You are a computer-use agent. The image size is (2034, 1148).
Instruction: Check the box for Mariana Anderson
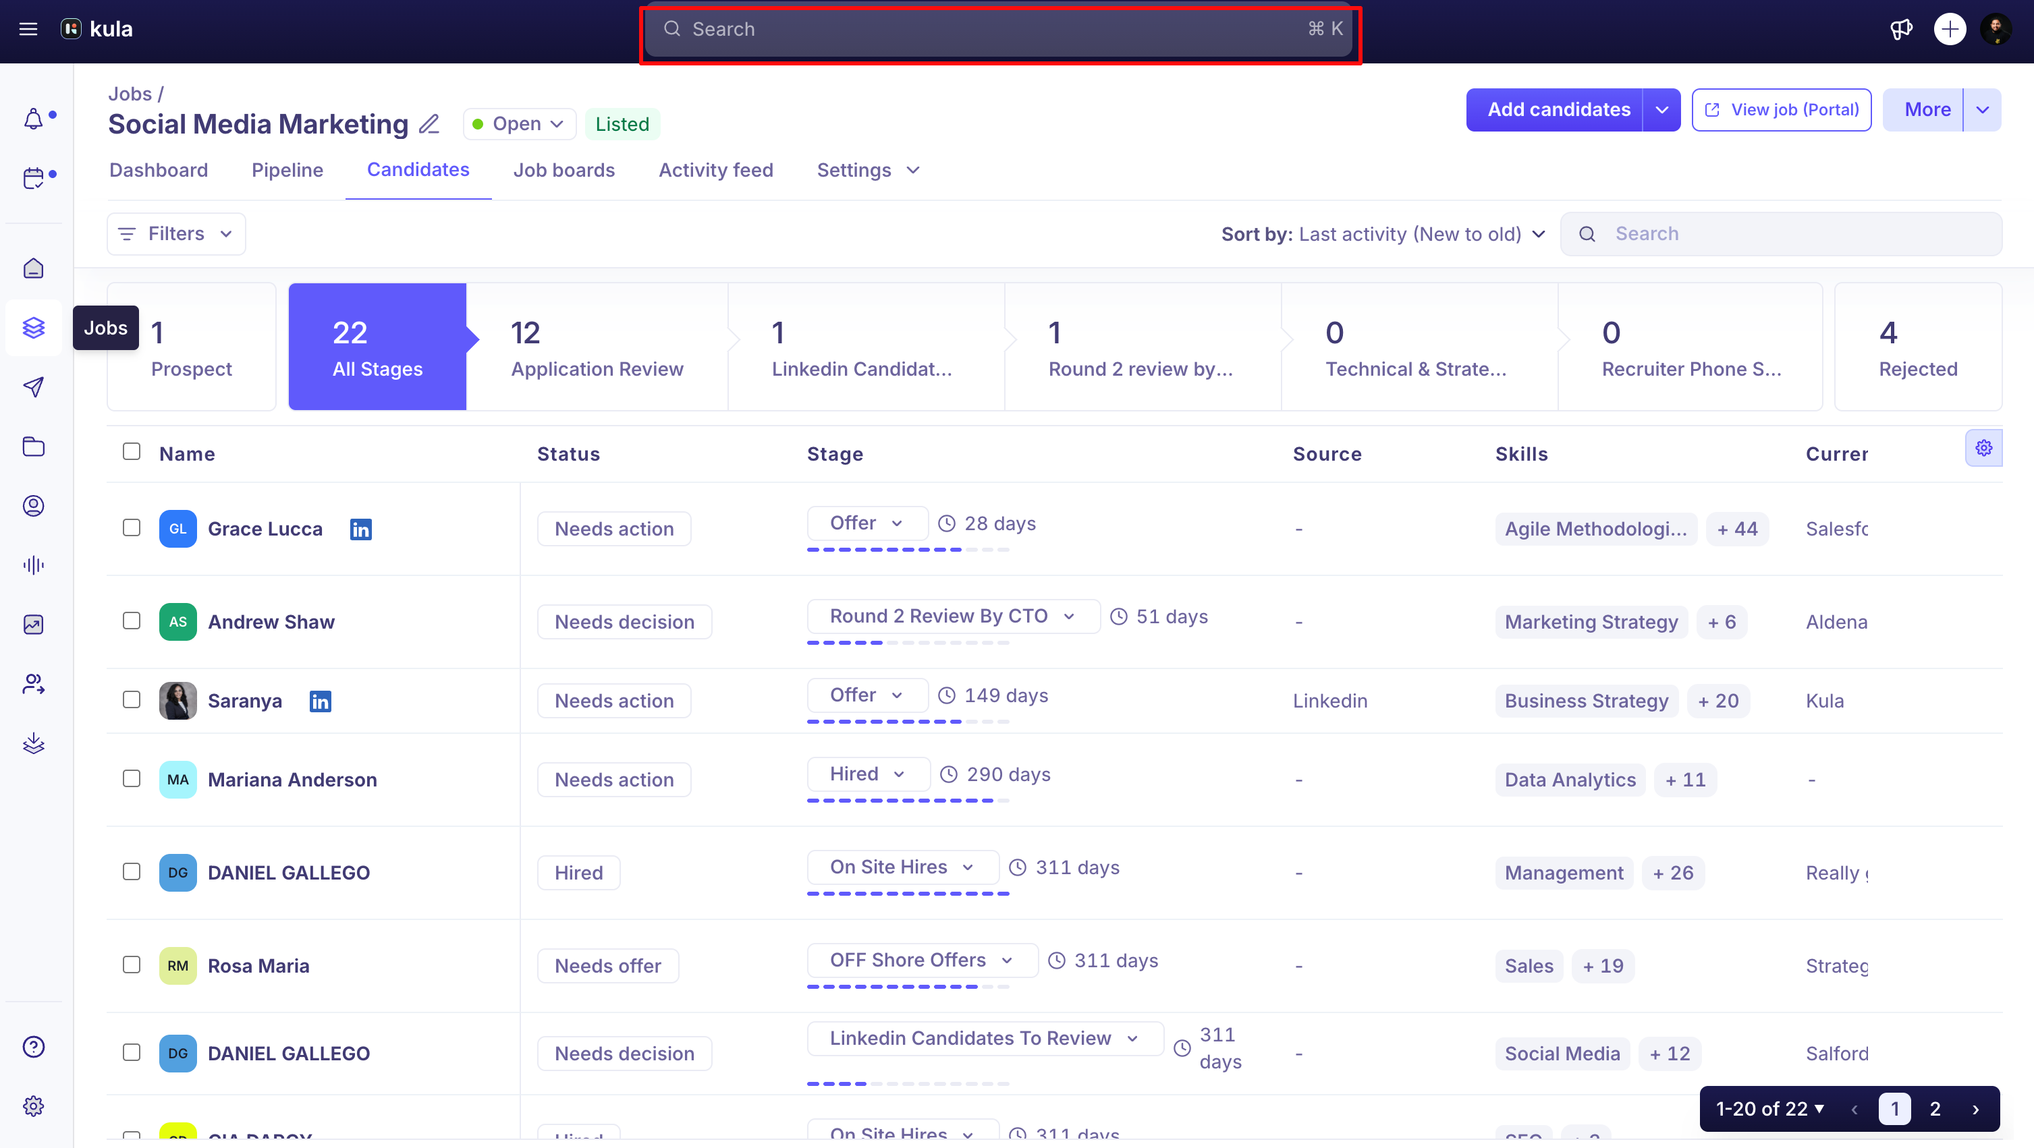click(132, 779)
